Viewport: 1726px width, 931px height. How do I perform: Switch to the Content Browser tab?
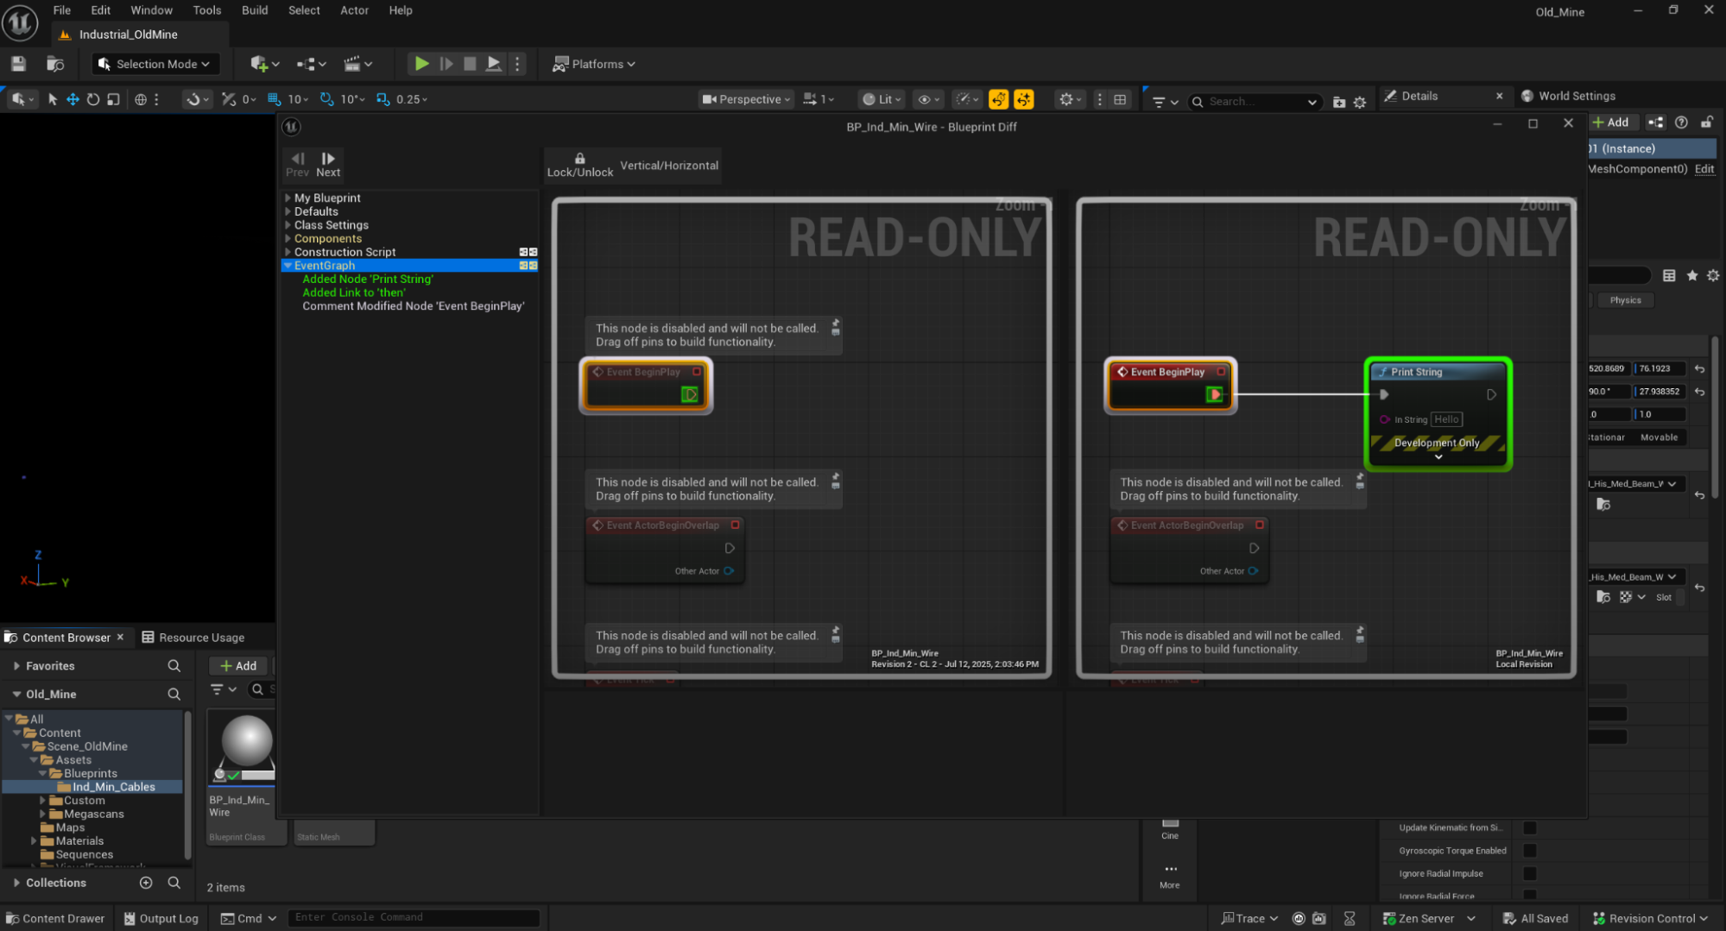point(66,638)
